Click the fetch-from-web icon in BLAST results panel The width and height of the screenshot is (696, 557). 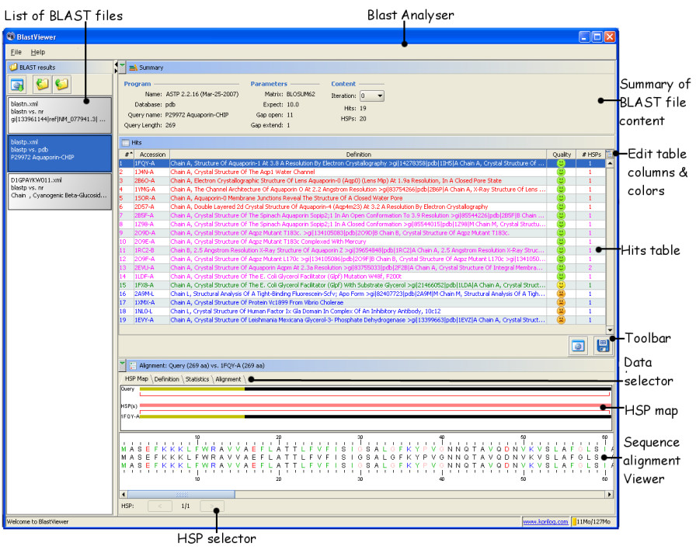point(17,85)
